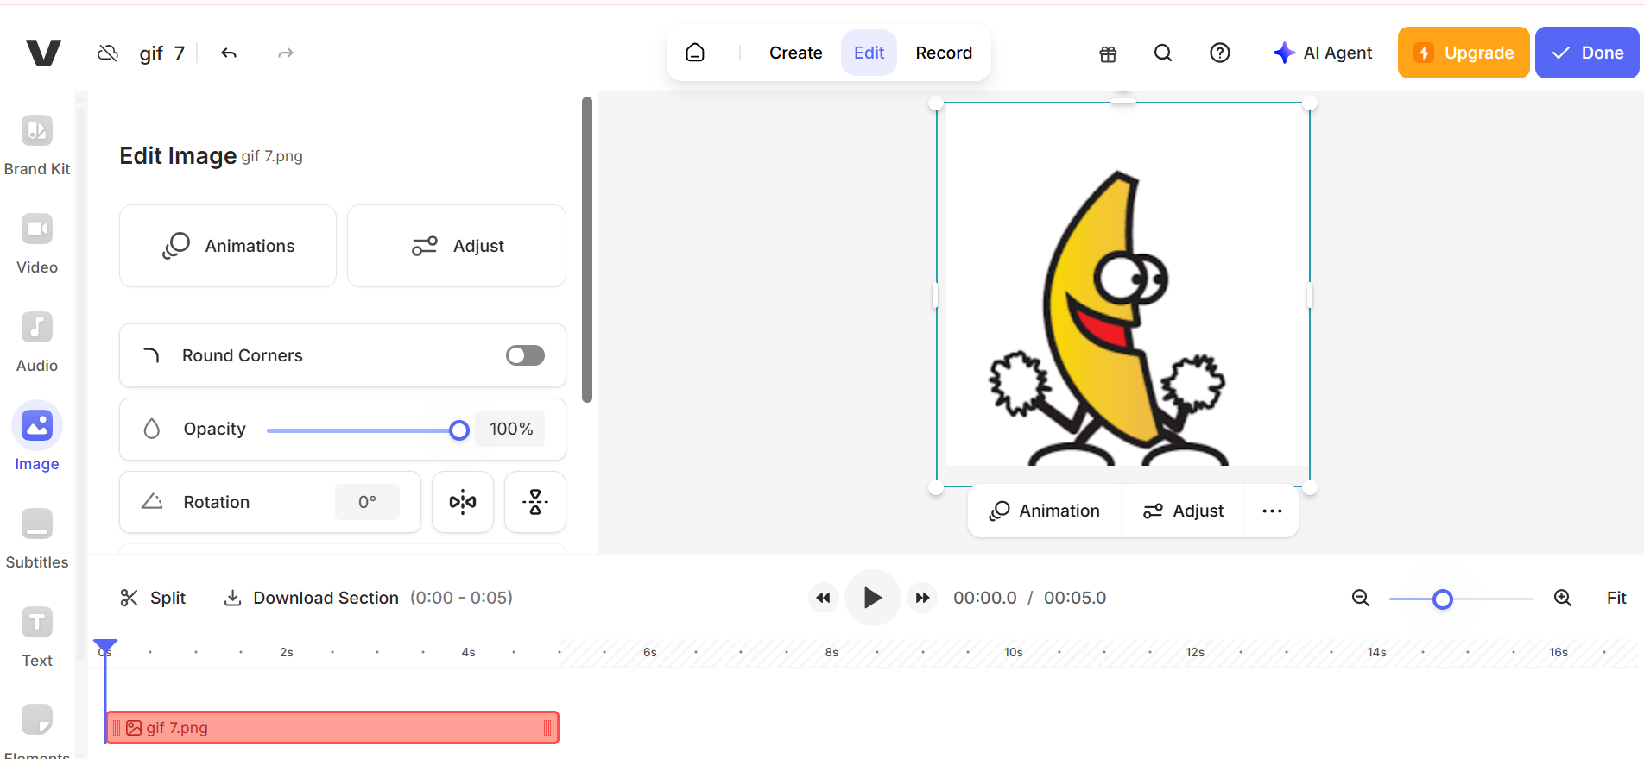Click the cloud sync off icon
1644x759 pixels.
pyautogui.click(x=108, y=53)
